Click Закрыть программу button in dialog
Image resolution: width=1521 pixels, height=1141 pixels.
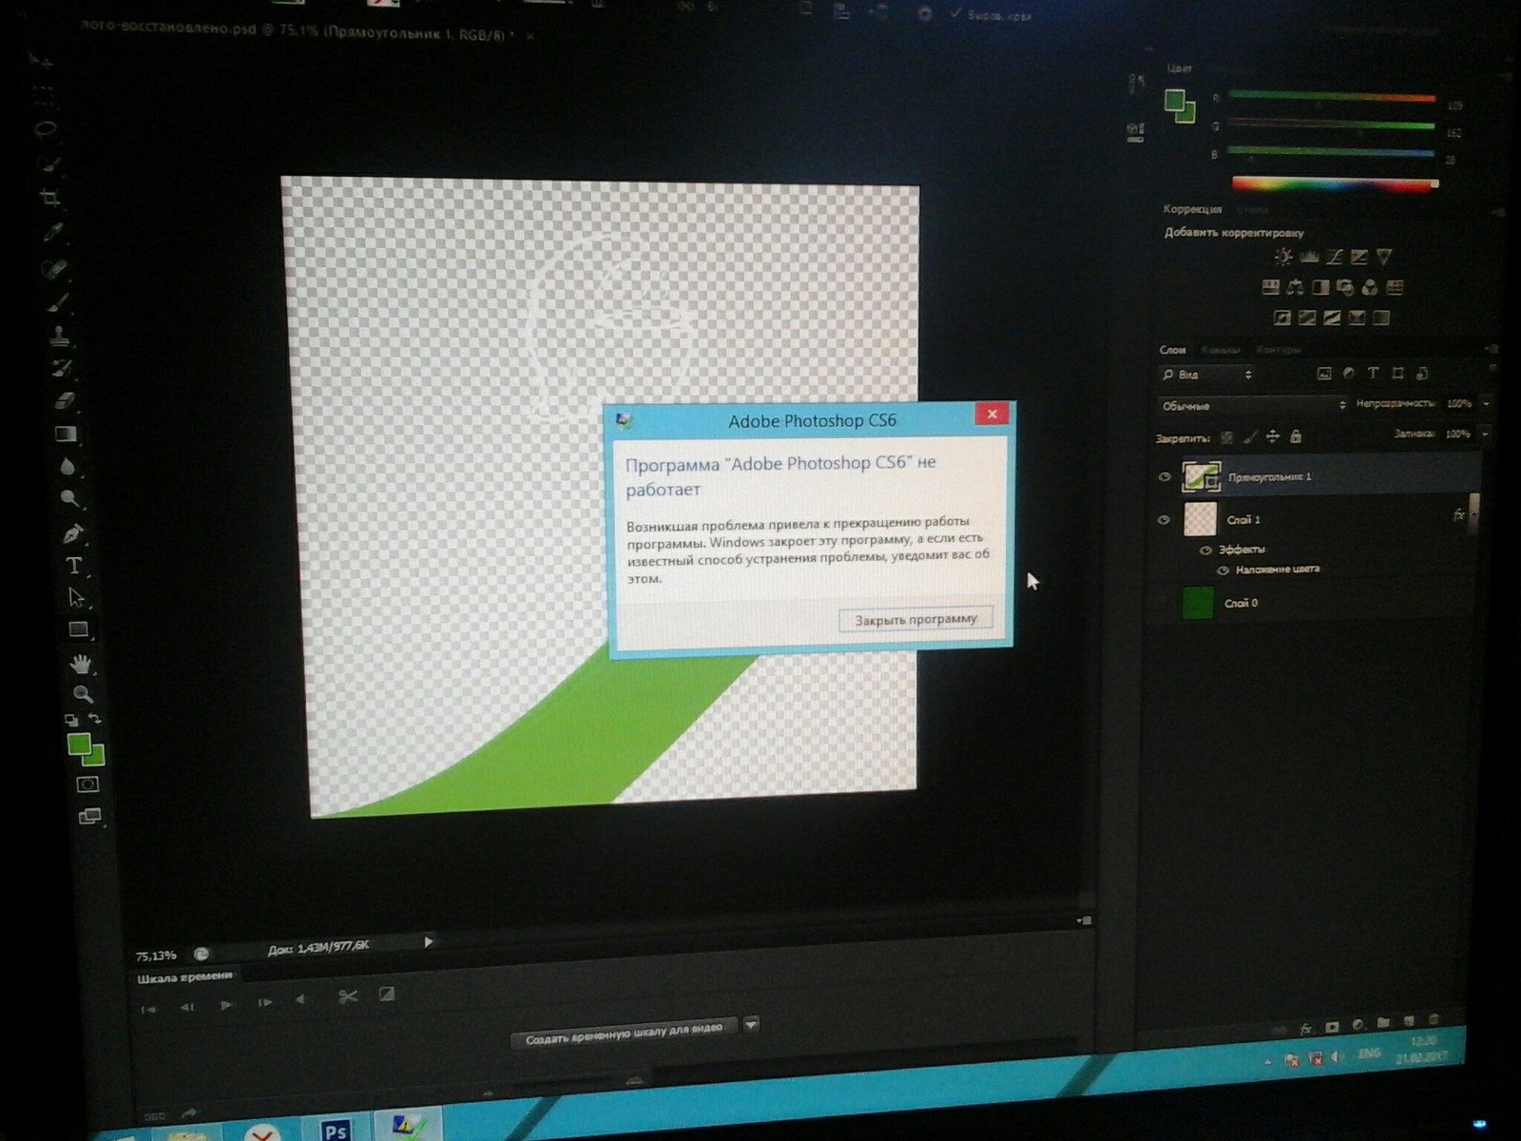(916, 620)
